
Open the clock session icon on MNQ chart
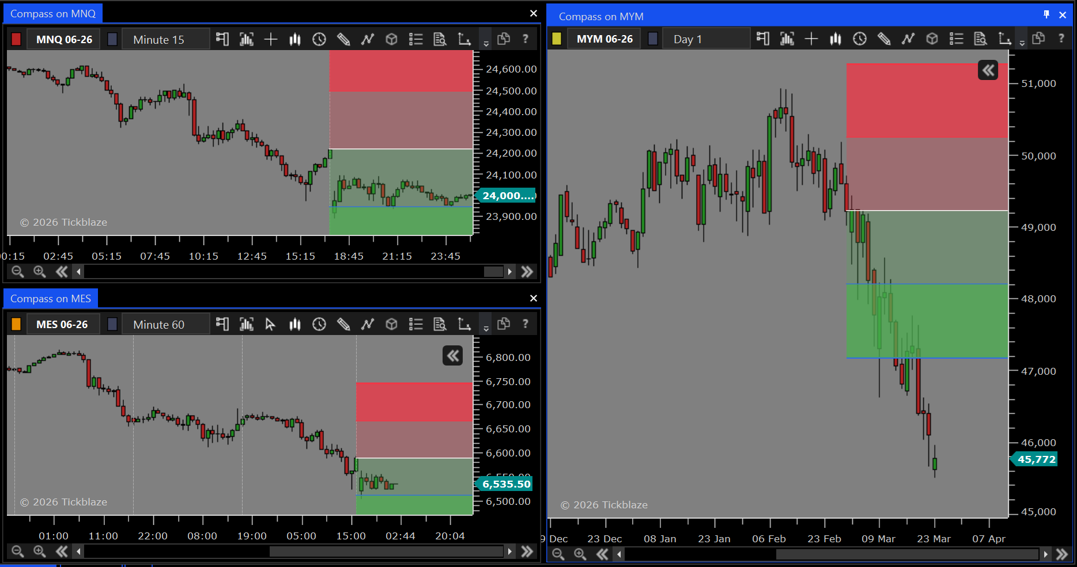tap(319, 39)
